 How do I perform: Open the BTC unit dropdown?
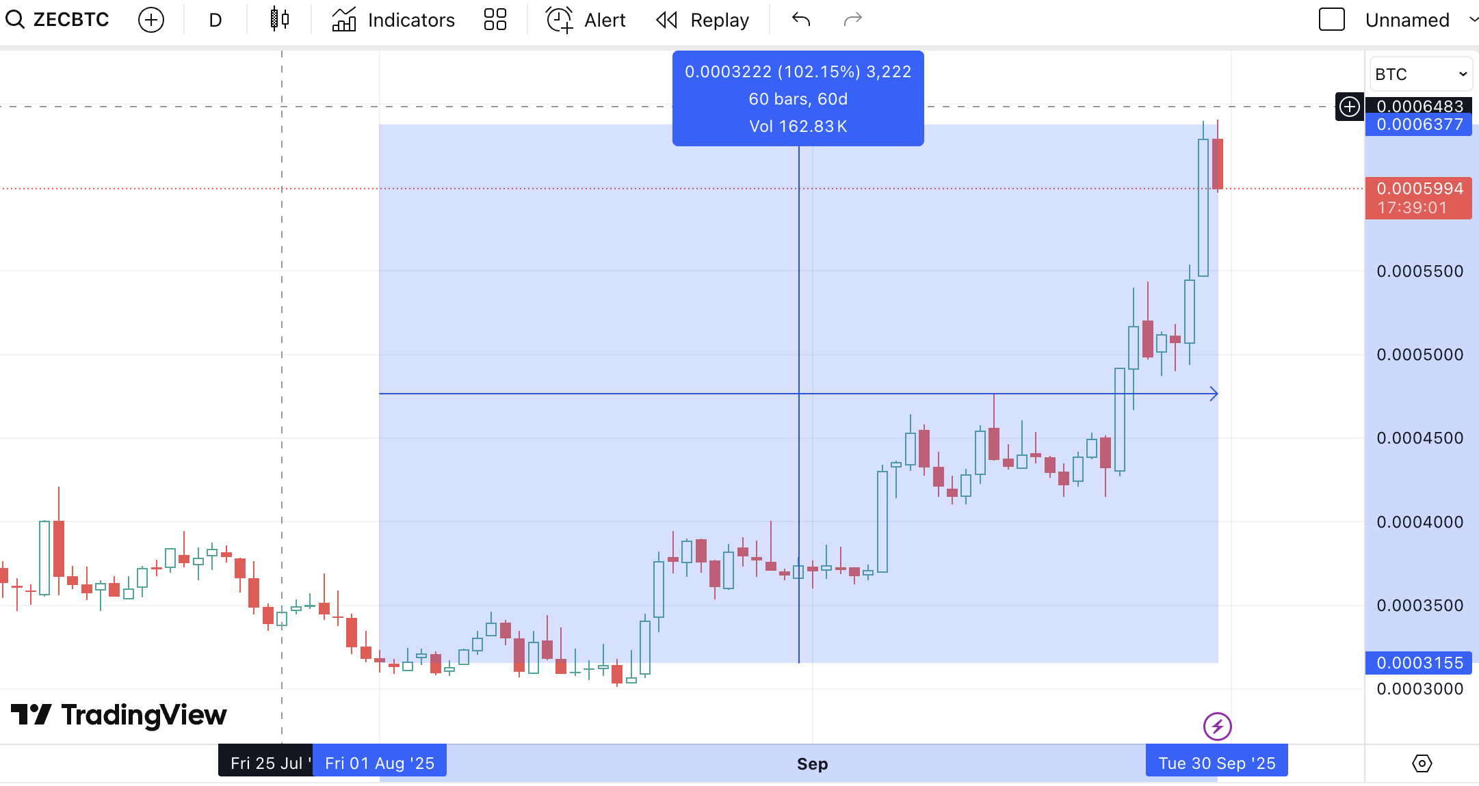(x=1420, y=73)
